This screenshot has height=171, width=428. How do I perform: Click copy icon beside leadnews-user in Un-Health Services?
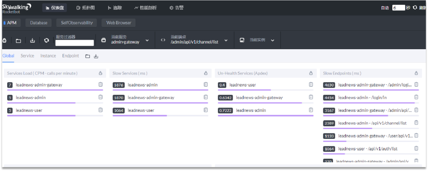[x=311, y=85]
